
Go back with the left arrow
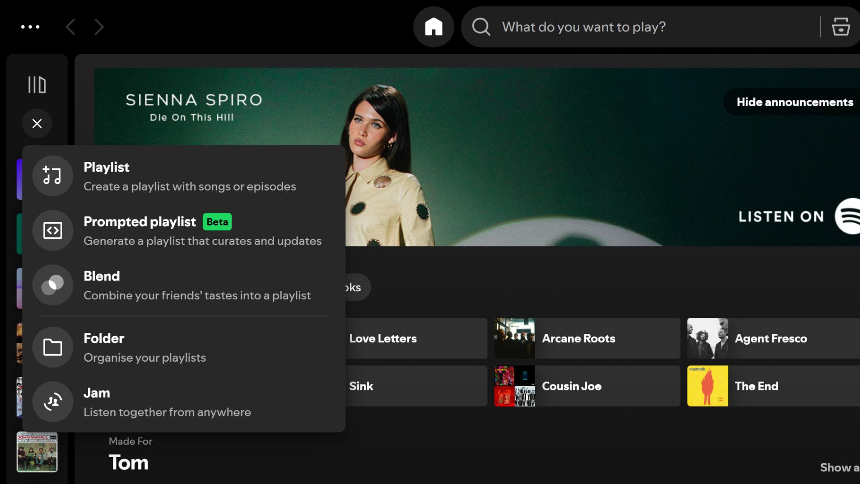pyautogui.click(x=70, y=27)
